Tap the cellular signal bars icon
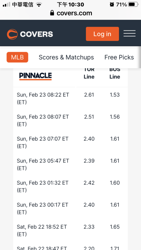The image size is (141, 250). pos(7,4)
